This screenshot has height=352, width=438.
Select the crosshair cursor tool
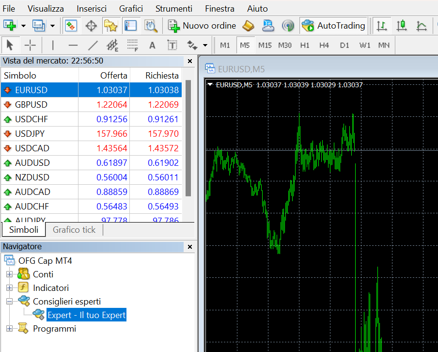[30, 46]
